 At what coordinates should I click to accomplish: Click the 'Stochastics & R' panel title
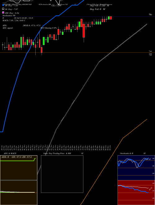pyautogui.click(x=126, y=153)
